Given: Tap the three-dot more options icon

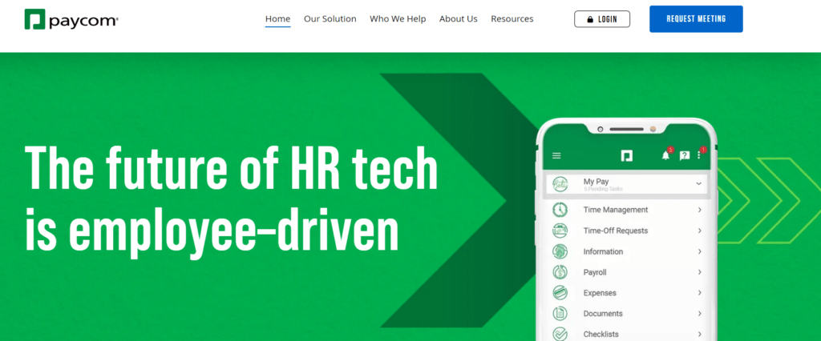Looking at the screenshot, I should point(698,156).
